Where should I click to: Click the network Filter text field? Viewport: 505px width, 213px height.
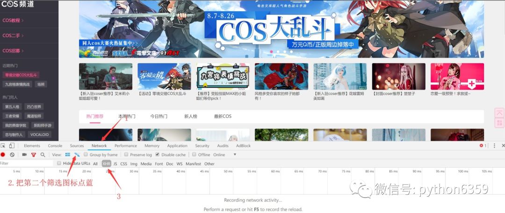(26, 163)
